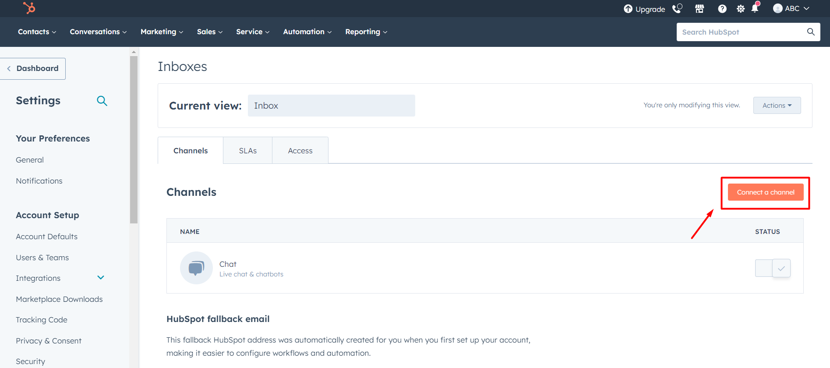Open the ABC account menu

coord(791,9)
